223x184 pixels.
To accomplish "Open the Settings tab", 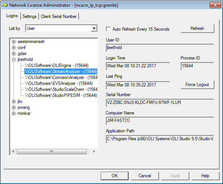I will (30, 16).
